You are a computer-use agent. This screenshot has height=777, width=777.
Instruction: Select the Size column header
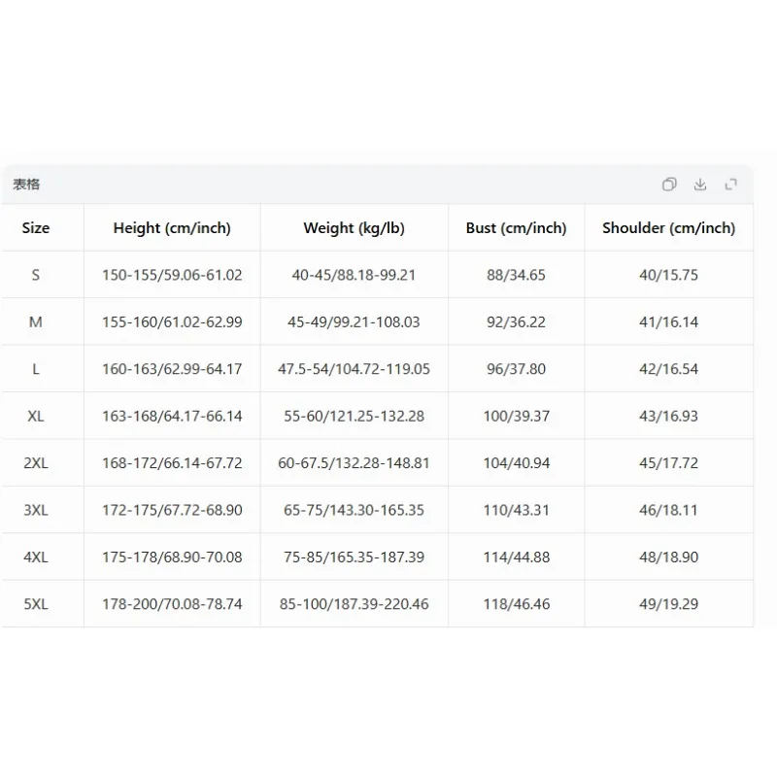pyautogui.click(x=36, y=228)
